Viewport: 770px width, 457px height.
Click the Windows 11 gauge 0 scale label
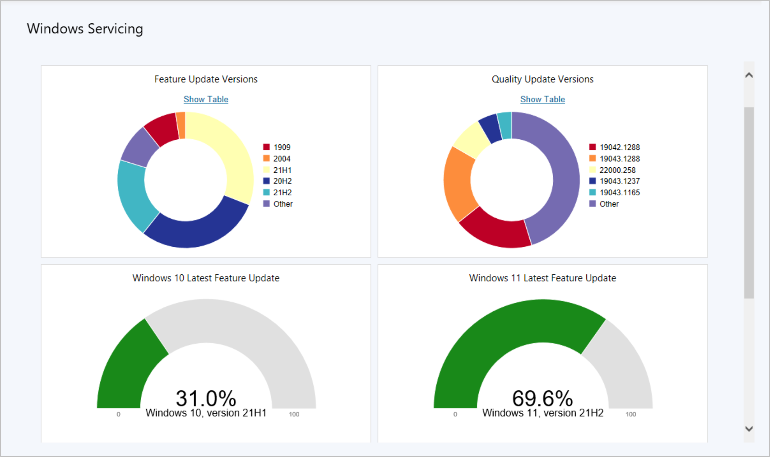455,414
